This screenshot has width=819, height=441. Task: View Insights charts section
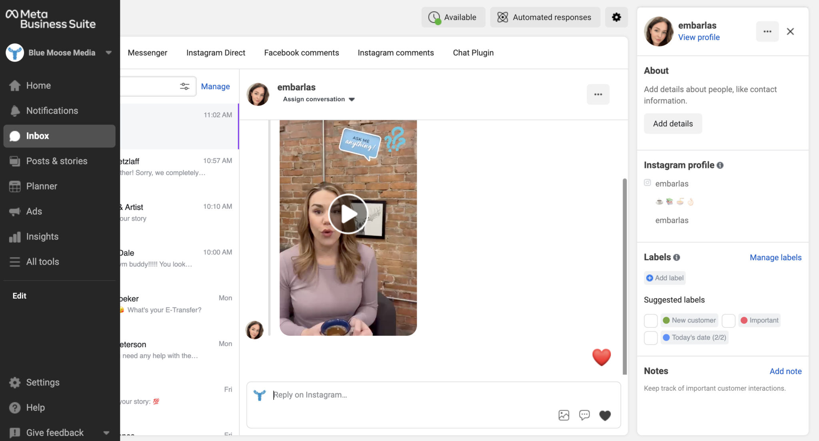pos(59,237)
